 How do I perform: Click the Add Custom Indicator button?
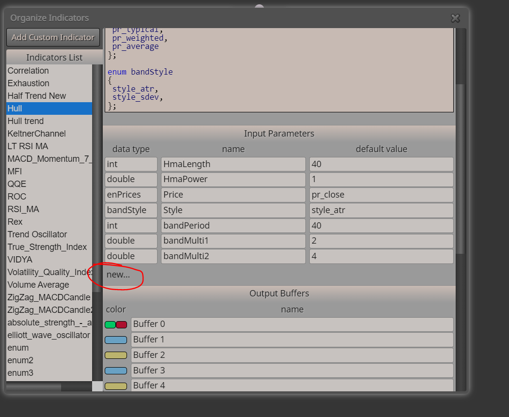click(x=53, y=37)
